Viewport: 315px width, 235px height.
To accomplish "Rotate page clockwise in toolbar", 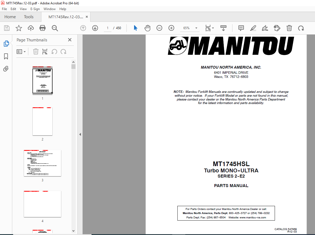I will (301, 28).
